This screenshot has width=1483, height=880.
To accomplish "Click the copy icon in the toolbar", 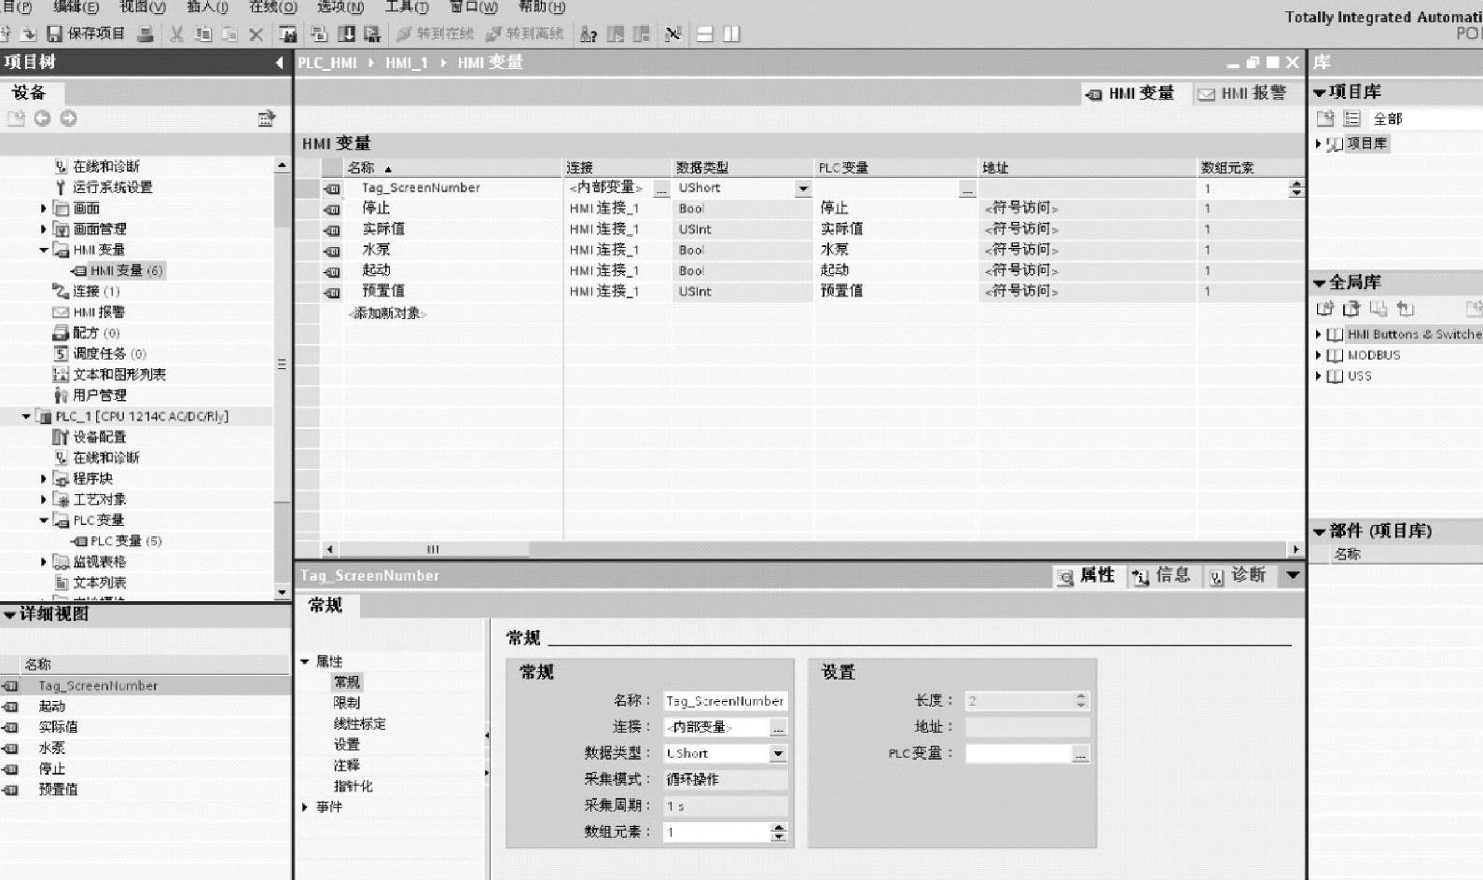I will [x=203, y=34].
